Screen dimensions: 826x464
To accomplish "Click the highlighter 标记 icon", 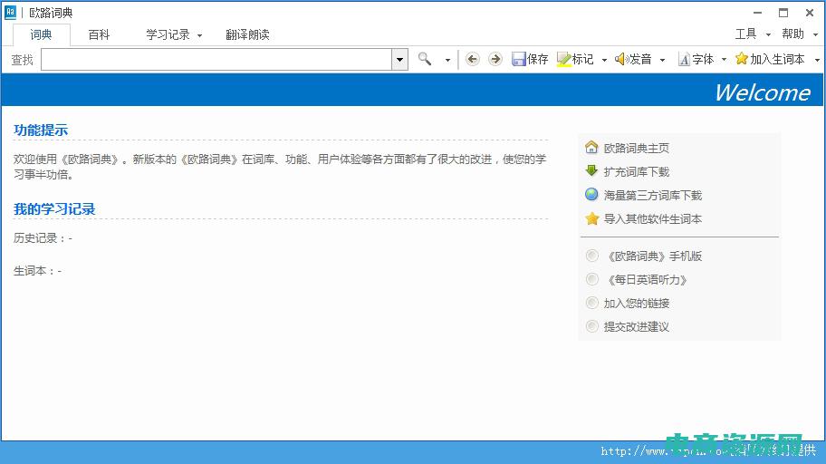I will tap(563, 59).
